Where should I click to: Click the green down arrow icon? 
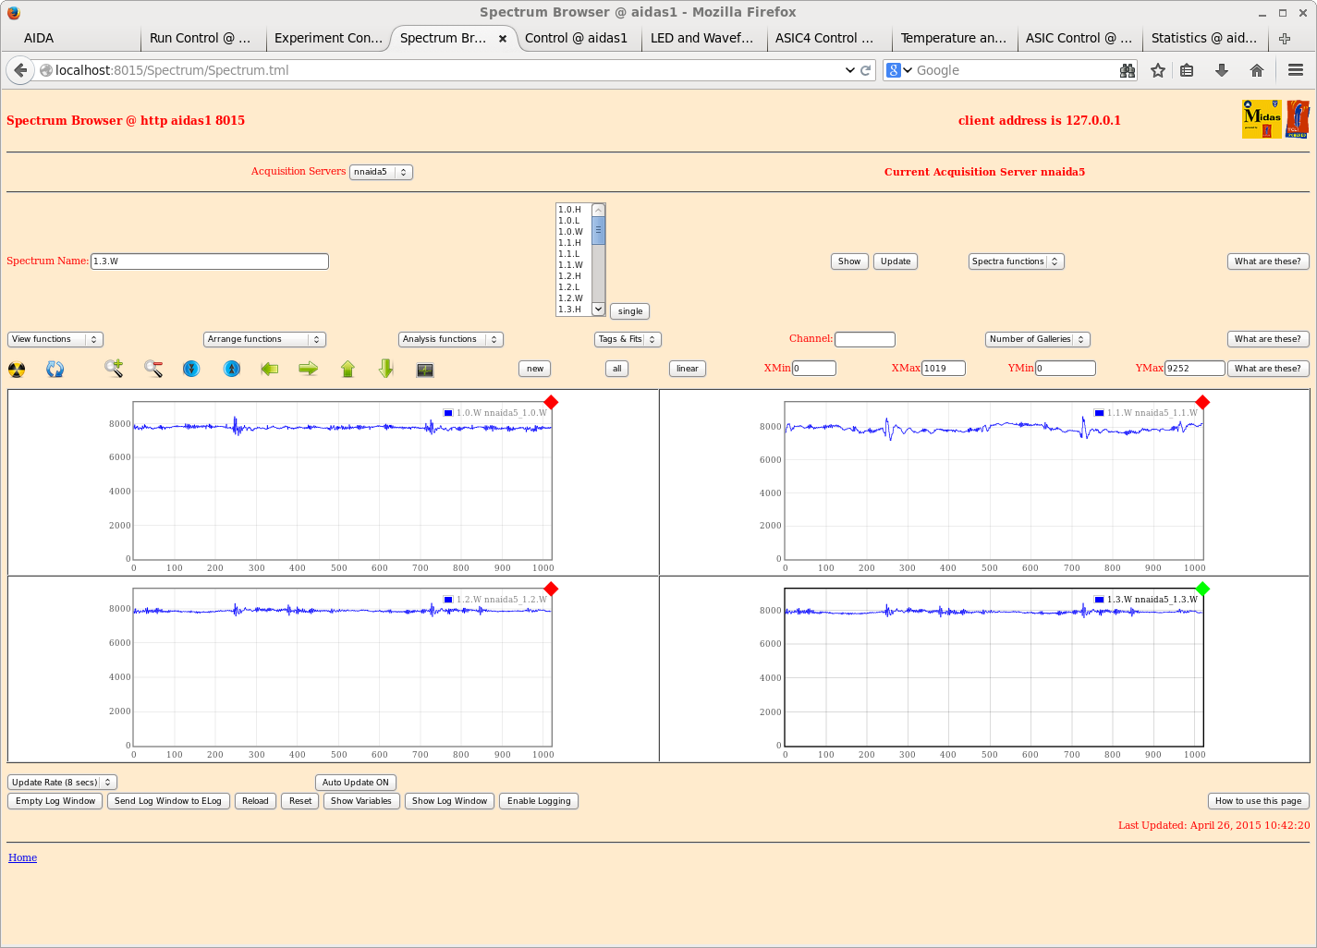tap(386, 369)
